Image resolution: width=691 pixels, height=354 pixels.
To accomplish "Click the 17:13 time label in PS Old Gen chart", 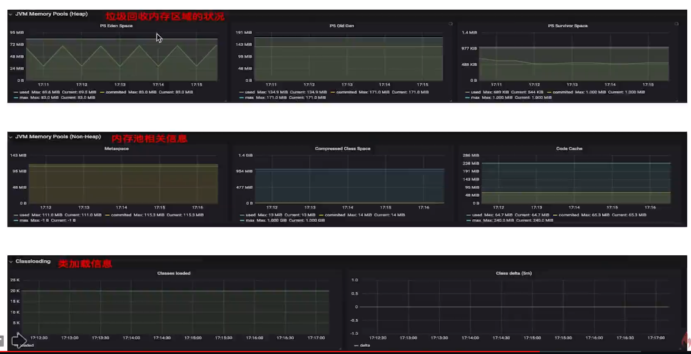I will [x=347, y=85].
